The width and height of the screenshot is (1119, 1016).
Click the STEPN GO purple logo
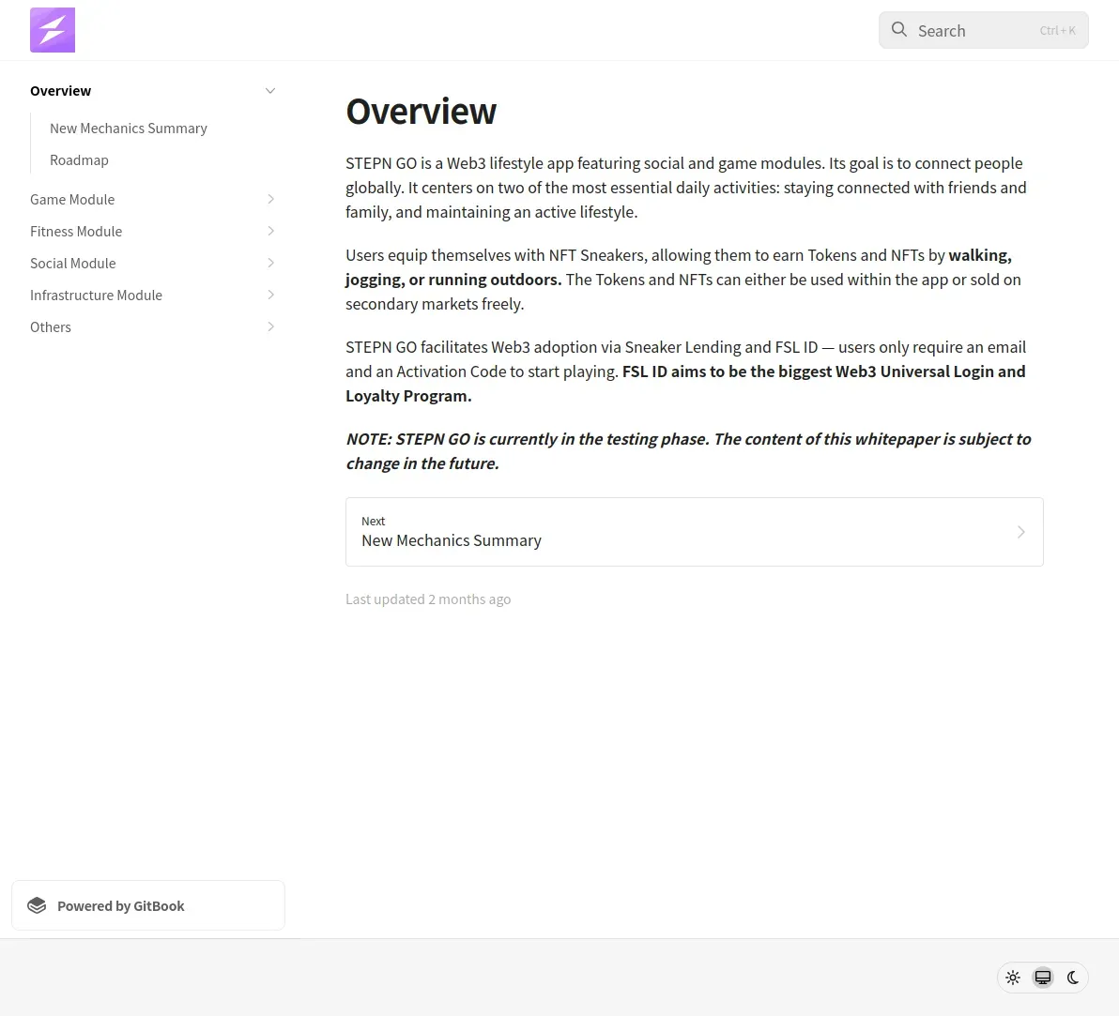click(52, 30)
